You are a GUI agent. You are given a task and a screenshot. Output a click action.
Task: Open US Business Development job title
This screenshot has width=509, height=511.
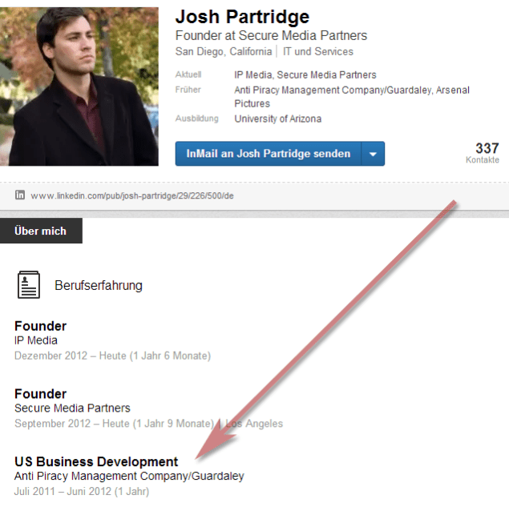pyautogui.click(x=96, y=461)
